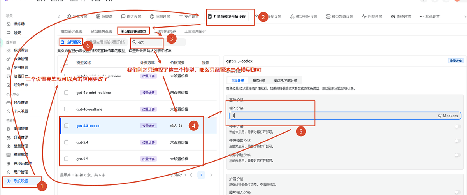467x195 pixels.
Task: Go to next page in pagination
Action: pos(211,175)
